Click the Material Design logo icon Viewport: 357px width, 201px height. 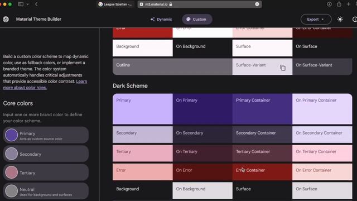point(6,20)
